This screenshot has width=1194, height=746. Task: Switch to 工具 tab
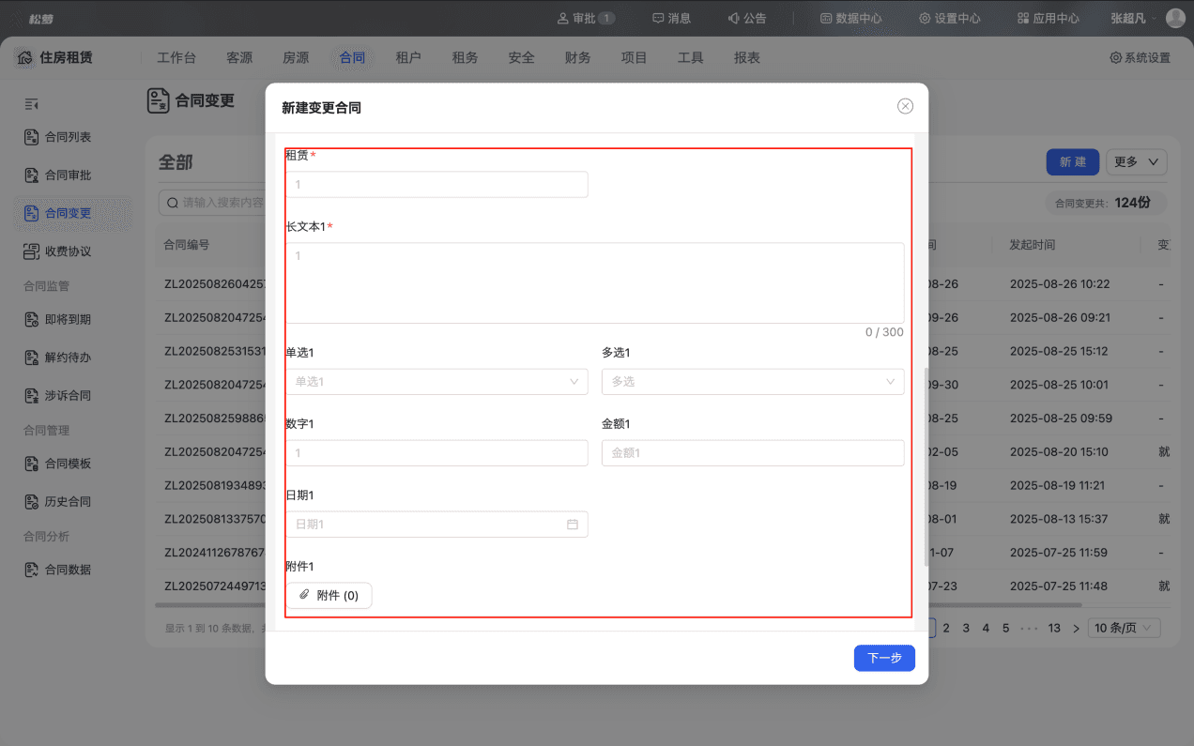point(690,57)
